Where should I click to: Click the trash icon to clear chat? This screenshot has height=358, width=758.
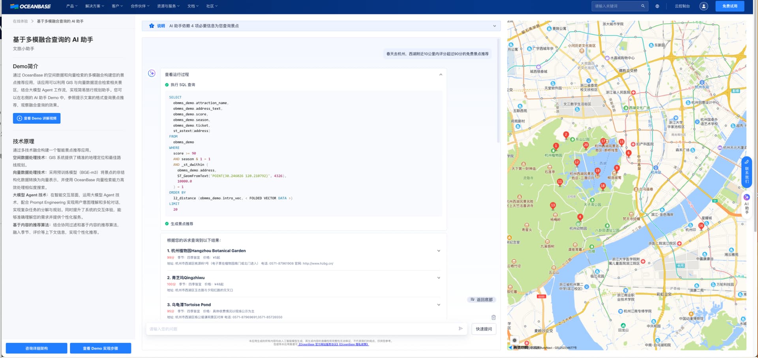(x=493, y=317)
